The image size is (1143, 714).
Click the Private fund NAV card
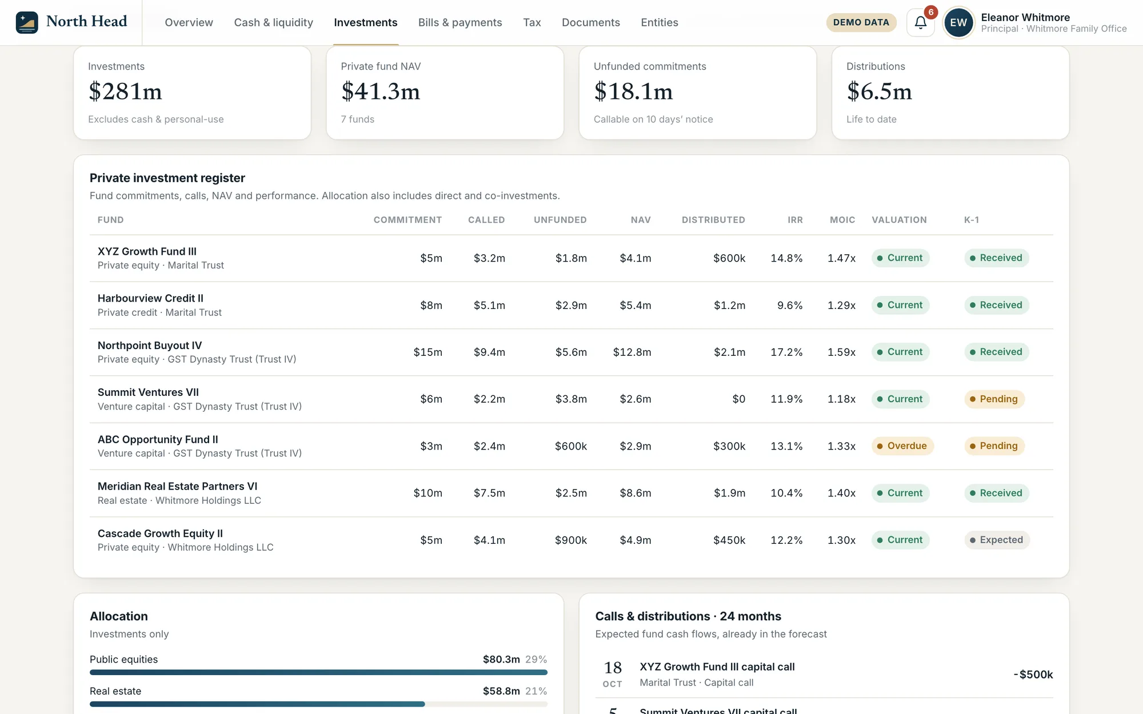point(445,93)
